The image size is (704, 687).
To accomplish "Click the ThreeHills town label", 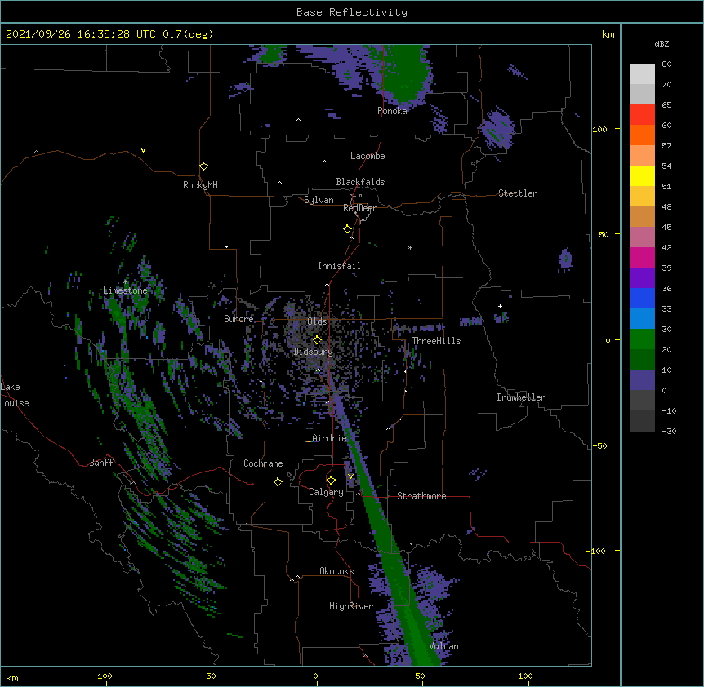I will pos(436,341).
